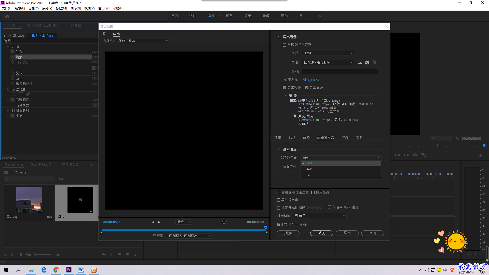Enable render Alpha channel only checkbox
Viewport: 489px width, 275px height.
(329, 207)
